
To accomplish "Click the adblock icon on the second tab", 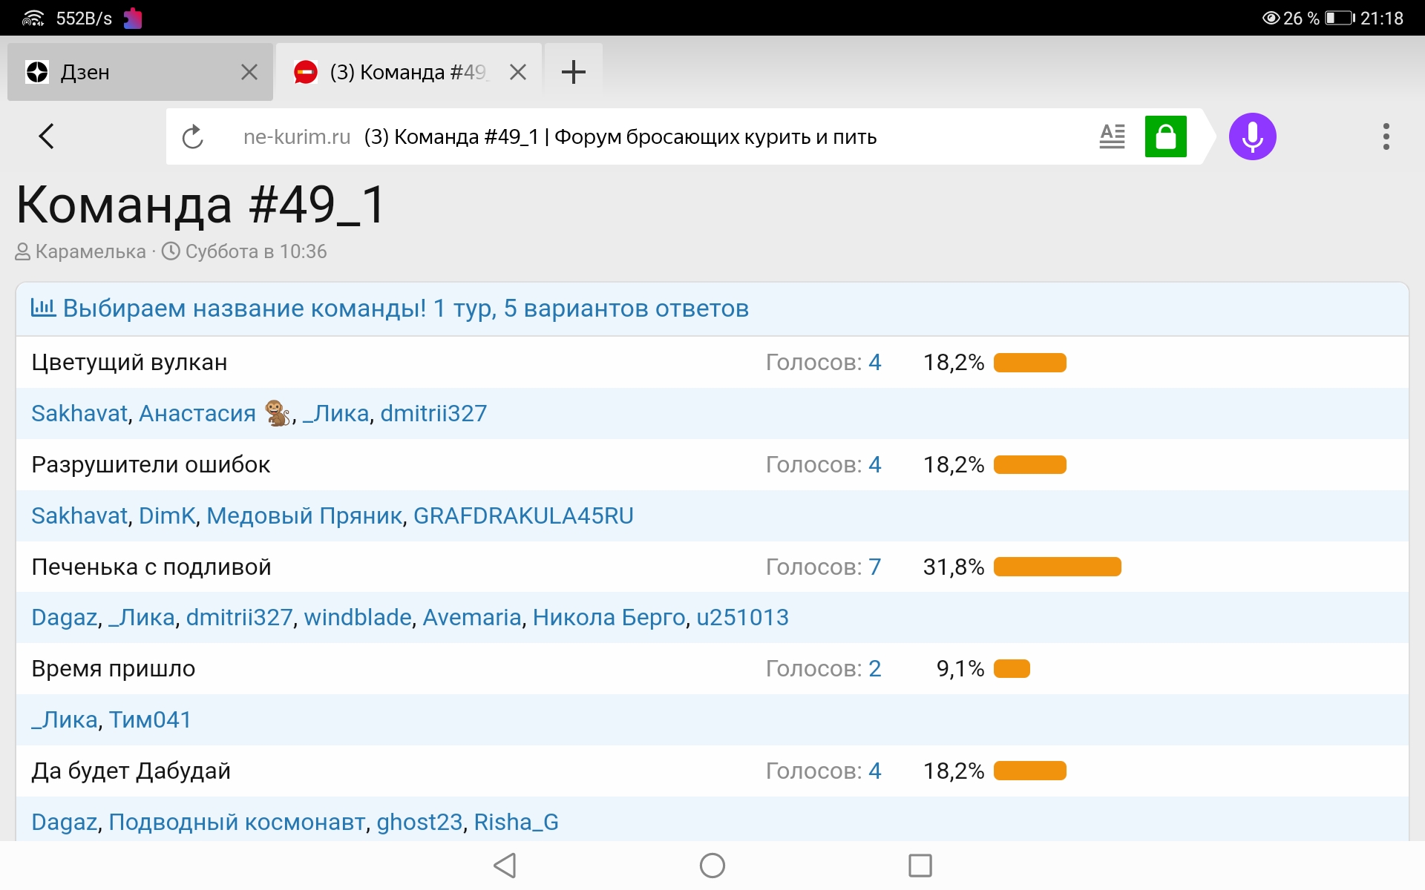I will pyautogui.click(x=307, y=71).
